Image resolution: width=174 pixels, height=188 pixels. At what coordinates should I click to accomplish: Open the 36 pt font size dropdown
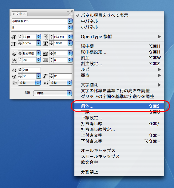click(38, 37)
